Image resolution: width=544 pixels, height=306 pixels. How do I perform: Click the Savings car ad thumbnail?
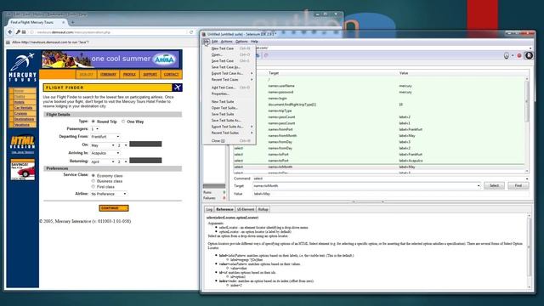tap(23, 170)
